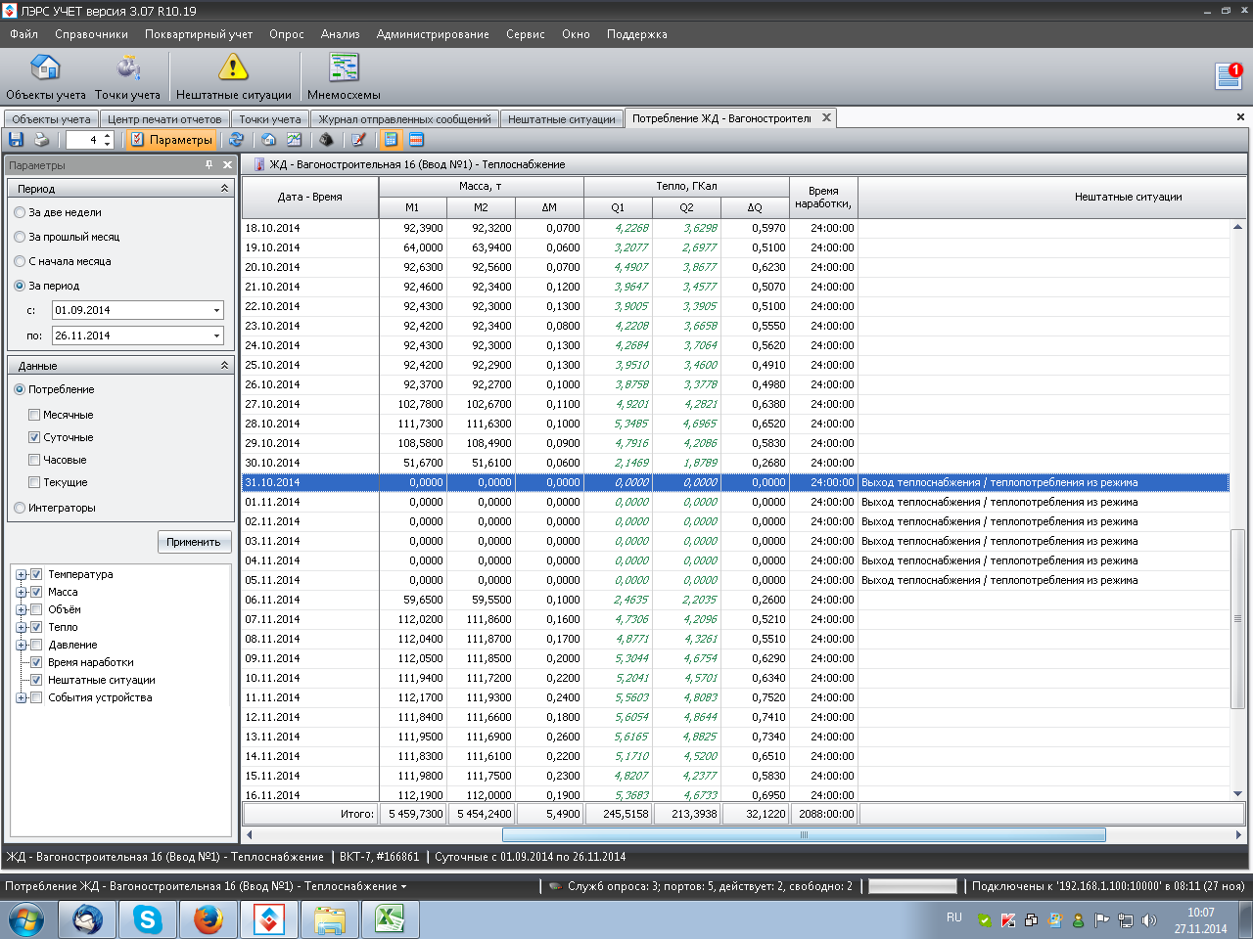This screenshot has width=1253, height=939.
Task: Pin the Параметры panel
Action: (x=209, y=165)
